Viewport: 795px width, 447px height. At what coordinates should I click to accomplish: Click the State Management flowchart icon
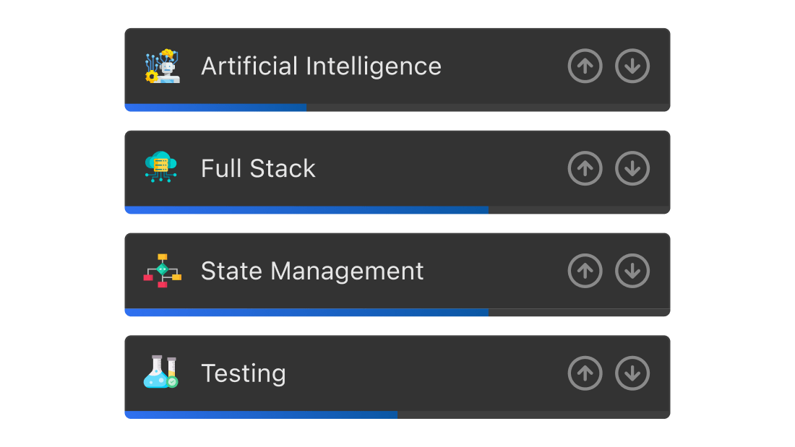(162, 271)
